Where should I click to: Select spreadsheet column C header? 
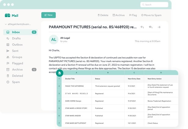point(134,72)
